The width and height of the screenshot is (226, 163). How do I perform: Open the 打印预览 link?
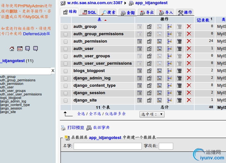[x=76, y=128]
